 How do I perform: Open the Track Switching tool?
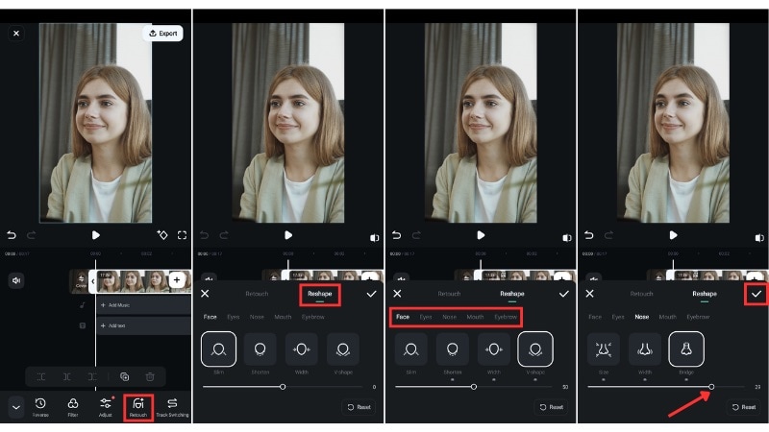(172, 407)
